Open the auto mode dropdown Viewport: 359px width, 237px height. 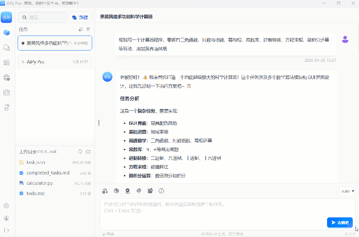coord(348,191)
